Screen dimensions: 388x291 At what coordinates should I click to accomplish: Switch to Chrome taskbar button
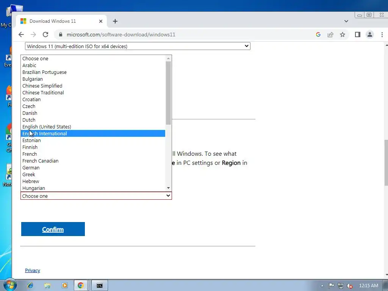tap(81, 286)
